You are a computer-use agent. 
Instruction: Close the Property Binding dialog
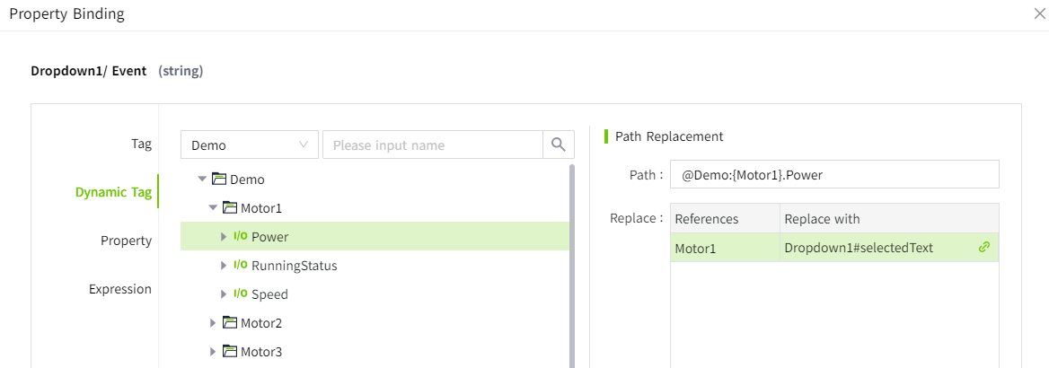coord(1039,13)
